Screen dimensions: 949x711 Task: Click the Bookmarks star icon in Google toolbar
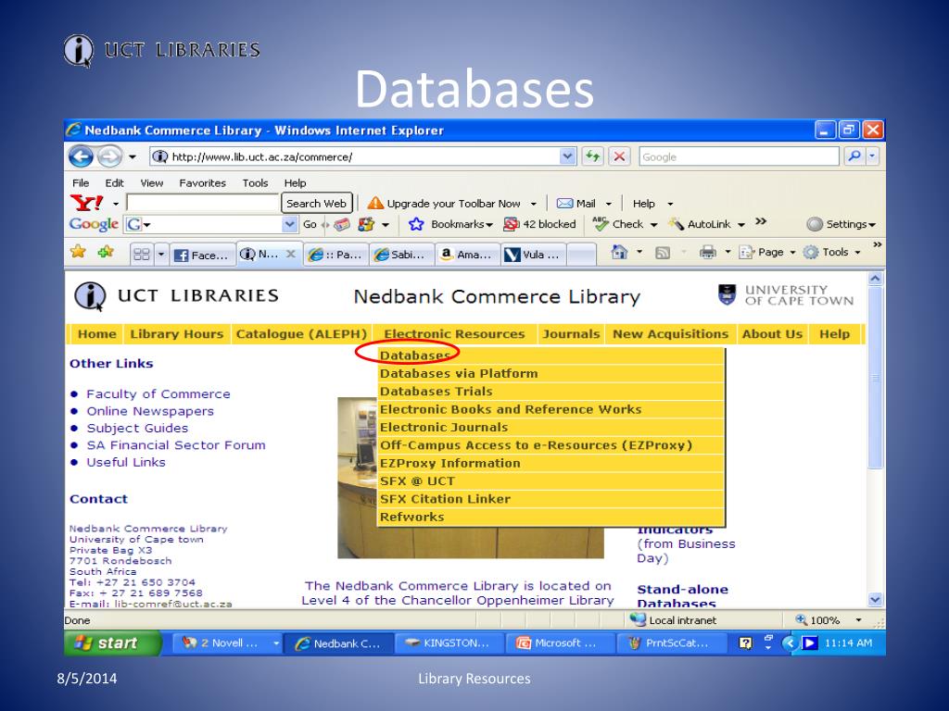click(x=416, y=224)
